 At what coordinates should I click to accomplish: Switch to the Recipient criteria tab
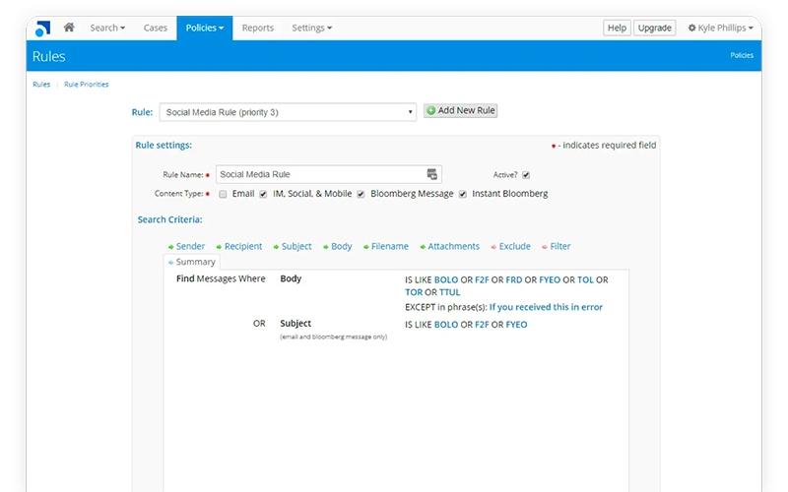pos(243,247)
